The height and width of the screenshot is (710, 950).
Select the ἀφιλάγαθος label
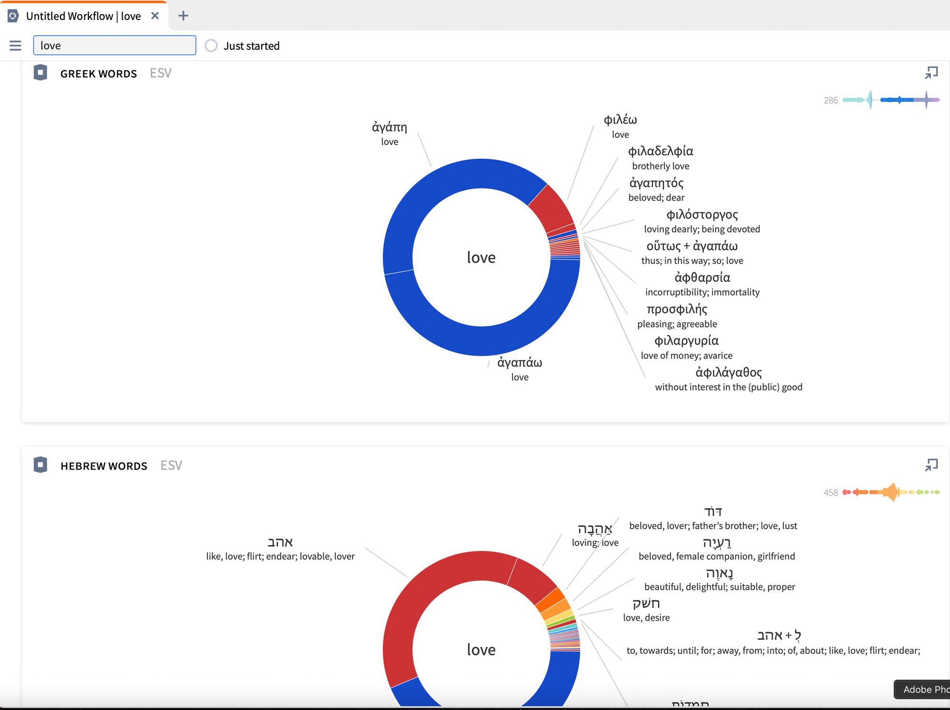point(729,379)
